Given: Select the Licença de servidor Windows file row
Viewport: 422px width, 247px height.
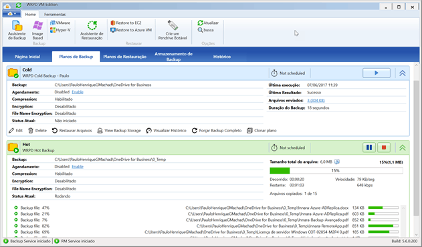Looking at the screenshot, I should pos(206,232).
